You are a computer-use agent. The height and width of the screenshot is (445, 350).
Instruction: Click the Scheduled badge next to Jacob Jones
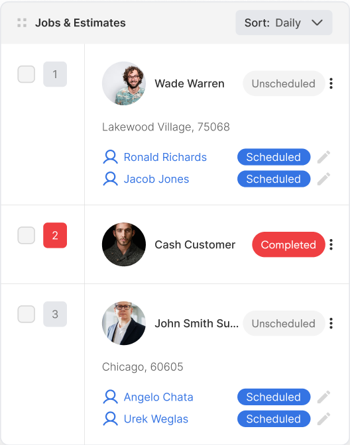point(274,179)
